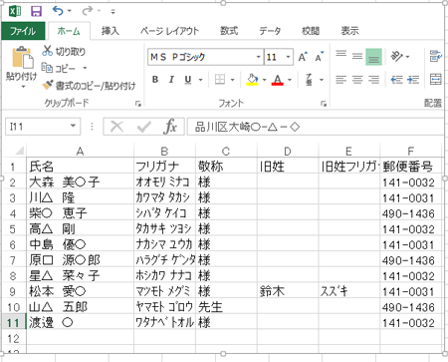Expand the Name Box dropdown arrow
This screenshot has height=362, width=448.
tap(73, 127)
